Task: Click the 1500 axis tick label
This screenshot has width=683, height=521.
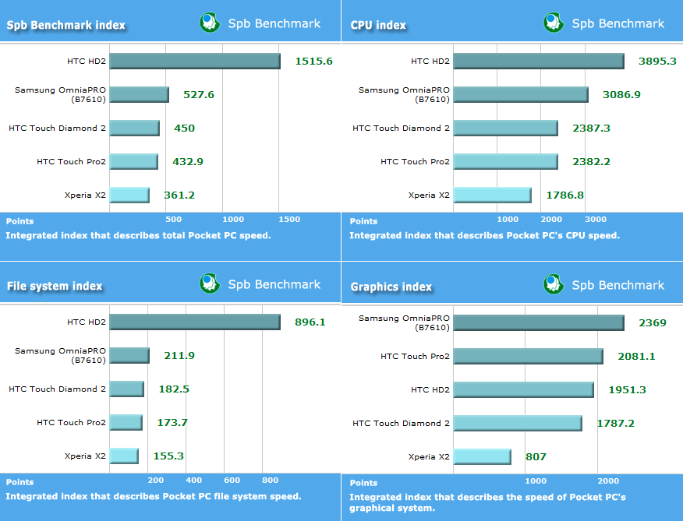Action: click(289, 220)
